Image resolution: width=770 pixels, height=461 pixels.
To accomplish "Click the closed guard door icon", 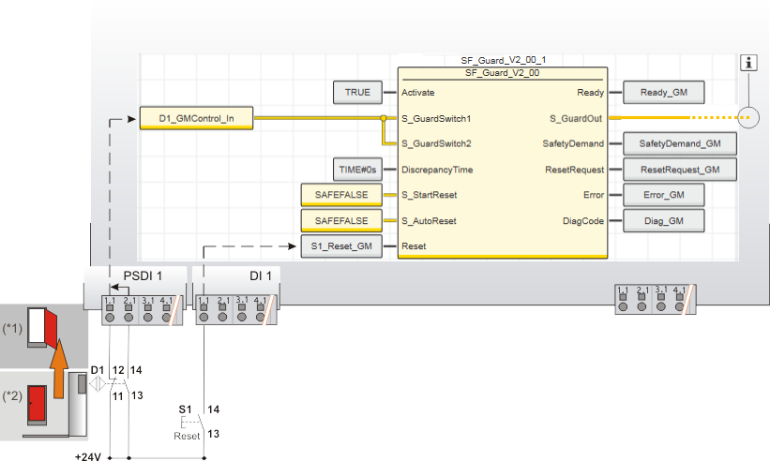I will click(x=38, y=401).
